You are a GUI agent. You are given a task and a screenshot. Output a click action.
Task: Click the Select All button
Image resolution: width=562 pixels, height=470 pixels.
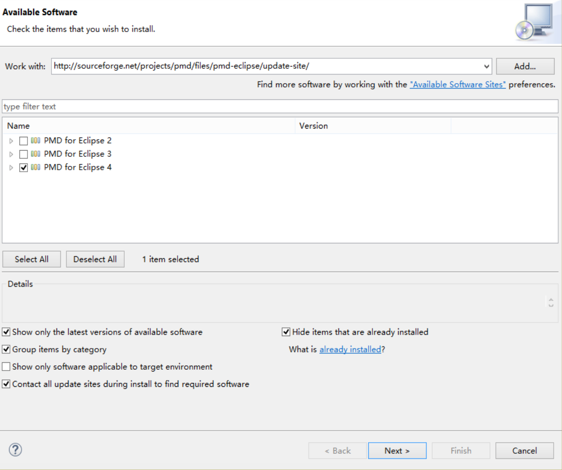tap(32, 259)
